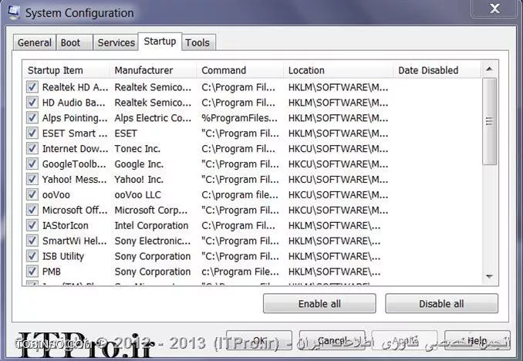
Task: Select the Tonec Inc. manufacturer cell
Action: [x=137, y=148]
